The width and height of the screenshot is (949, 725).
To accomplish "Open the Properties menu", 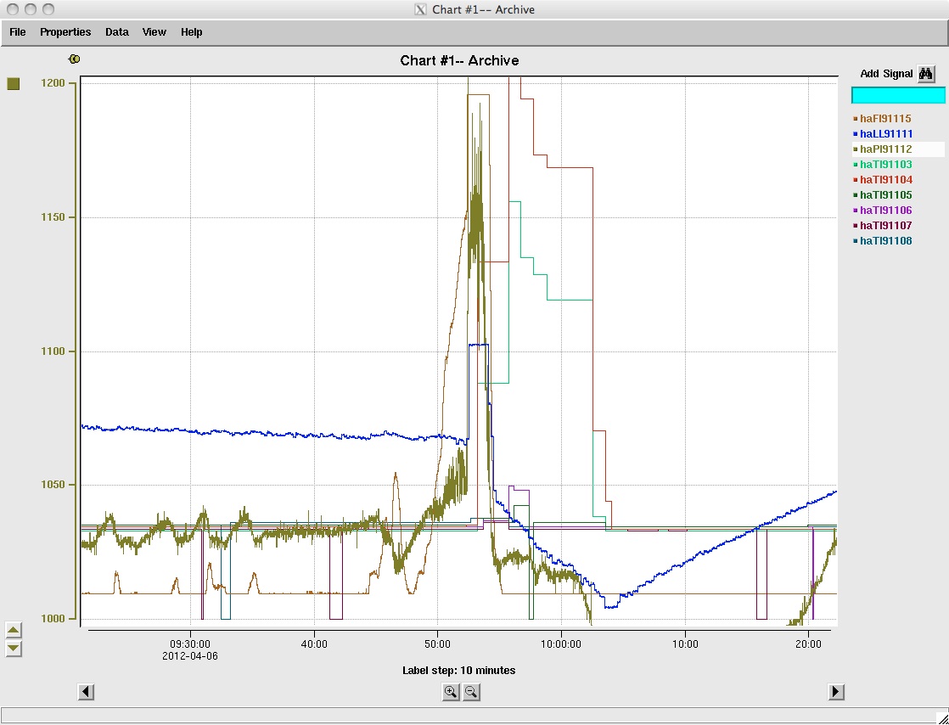I will click(x=65, y=32).
